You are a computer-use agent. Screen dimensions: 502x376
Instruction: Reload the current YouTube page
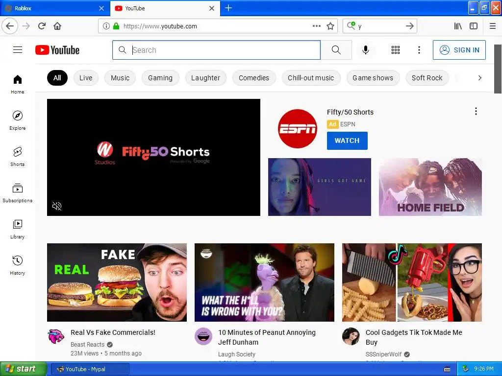(42, 26)
